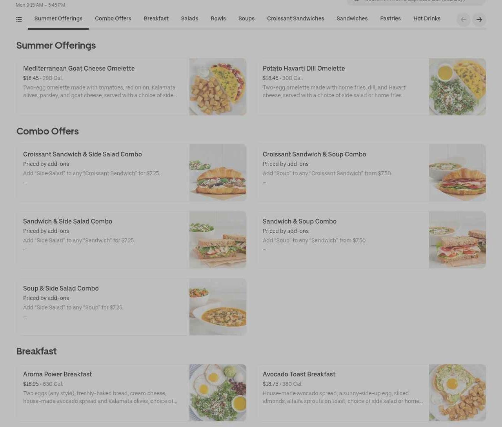Viewport: 502px width, 427px height.
Task: Click the restaurant search field
Action: pos(416,2)
